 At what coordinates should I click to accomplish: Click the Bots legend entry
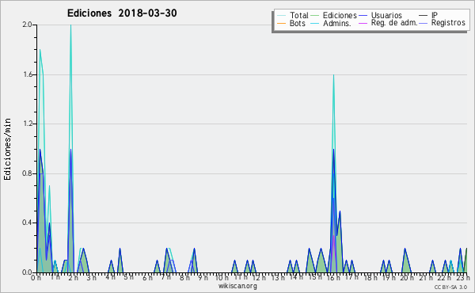(291, 23)
